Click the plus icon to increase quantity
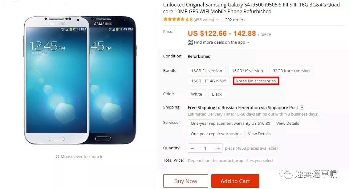Screen dimensions: 349x189 pyautogui.click(x=218, y=148)
